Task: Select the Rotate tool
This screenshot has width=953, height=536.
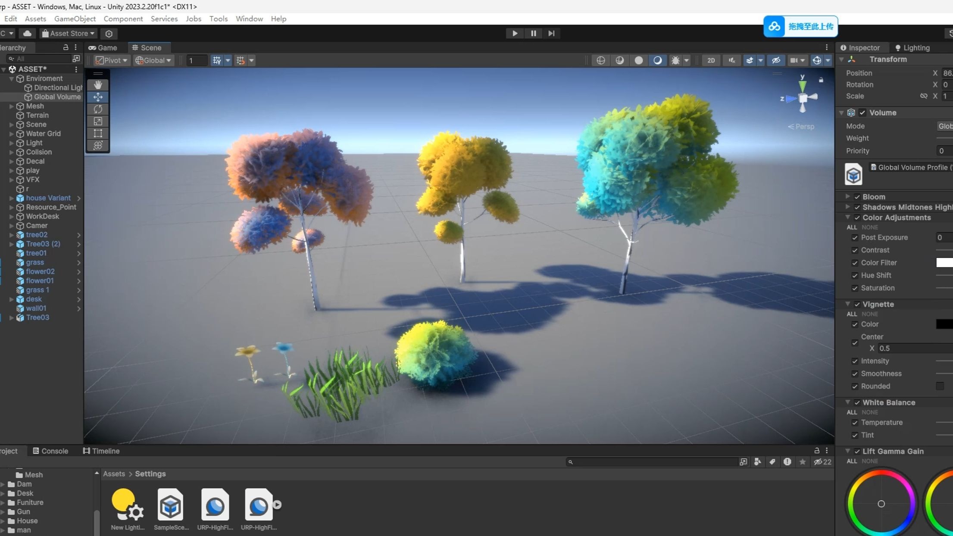Action: (98, 109)
